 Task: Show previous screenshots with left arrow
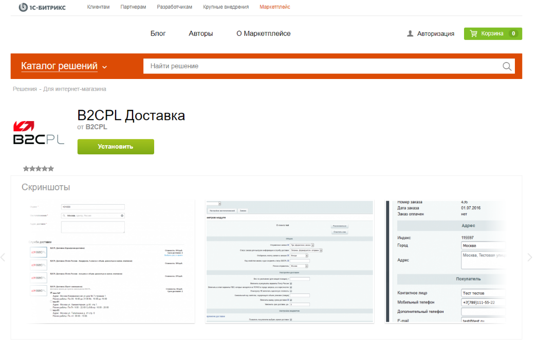pos(3,257)
